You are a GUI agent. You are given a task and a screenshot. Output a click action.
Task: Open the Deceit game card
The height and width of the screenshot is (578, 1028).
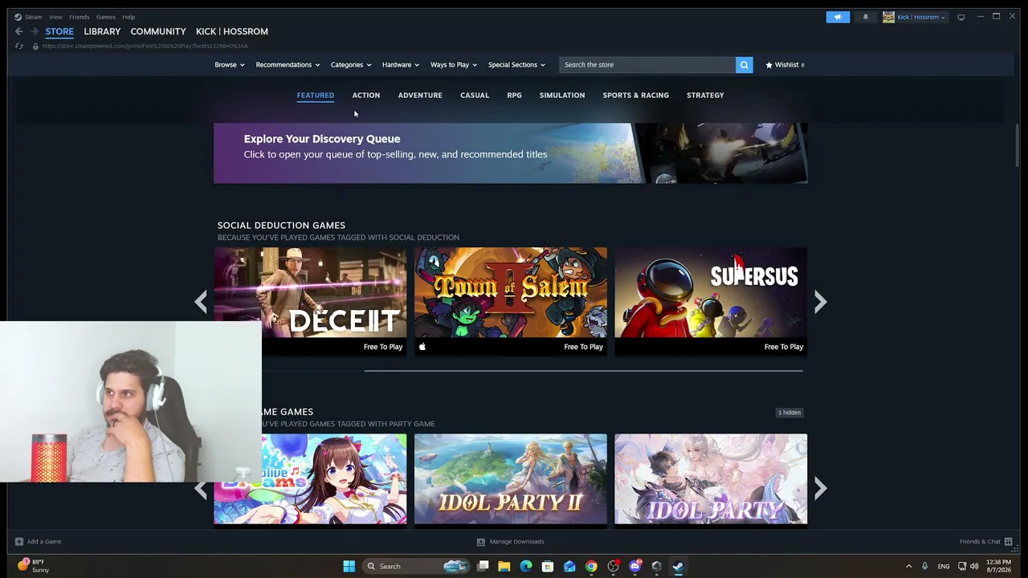[310, 301]
